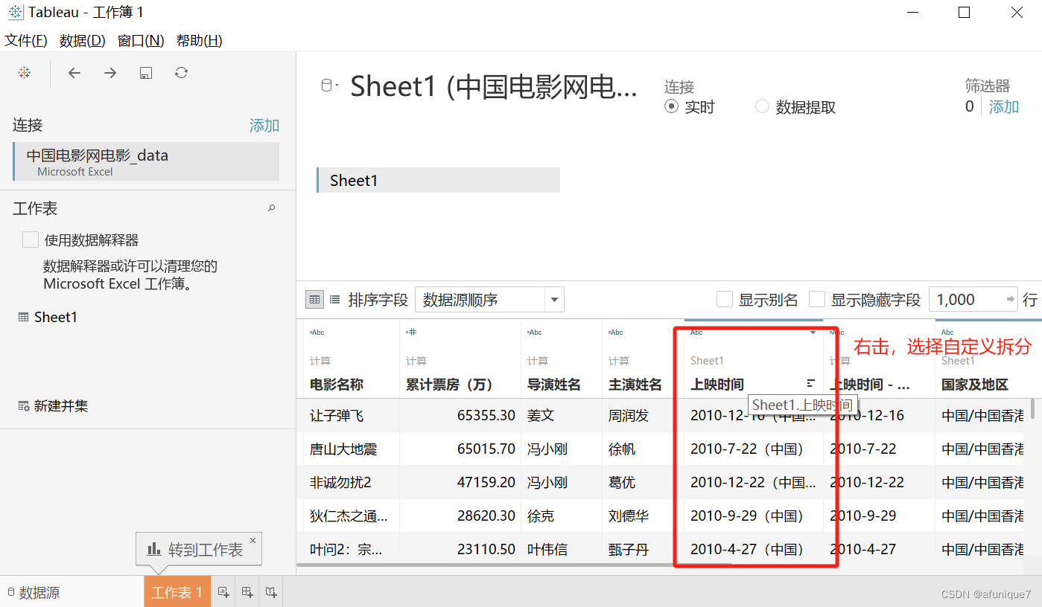Open the 数据(D) menu
The width and height of the screenshot is (1042, 607).
83,40
